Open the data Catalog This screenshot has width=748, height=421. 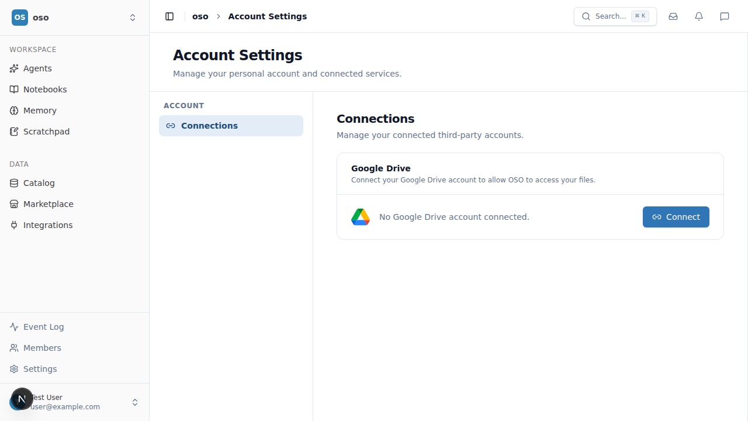pos(75,183)
